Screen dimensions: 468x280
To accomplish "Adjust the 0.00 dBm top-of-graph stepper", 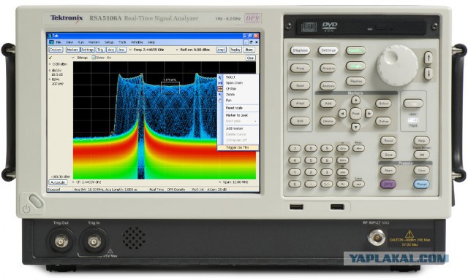I will point(50,64).
